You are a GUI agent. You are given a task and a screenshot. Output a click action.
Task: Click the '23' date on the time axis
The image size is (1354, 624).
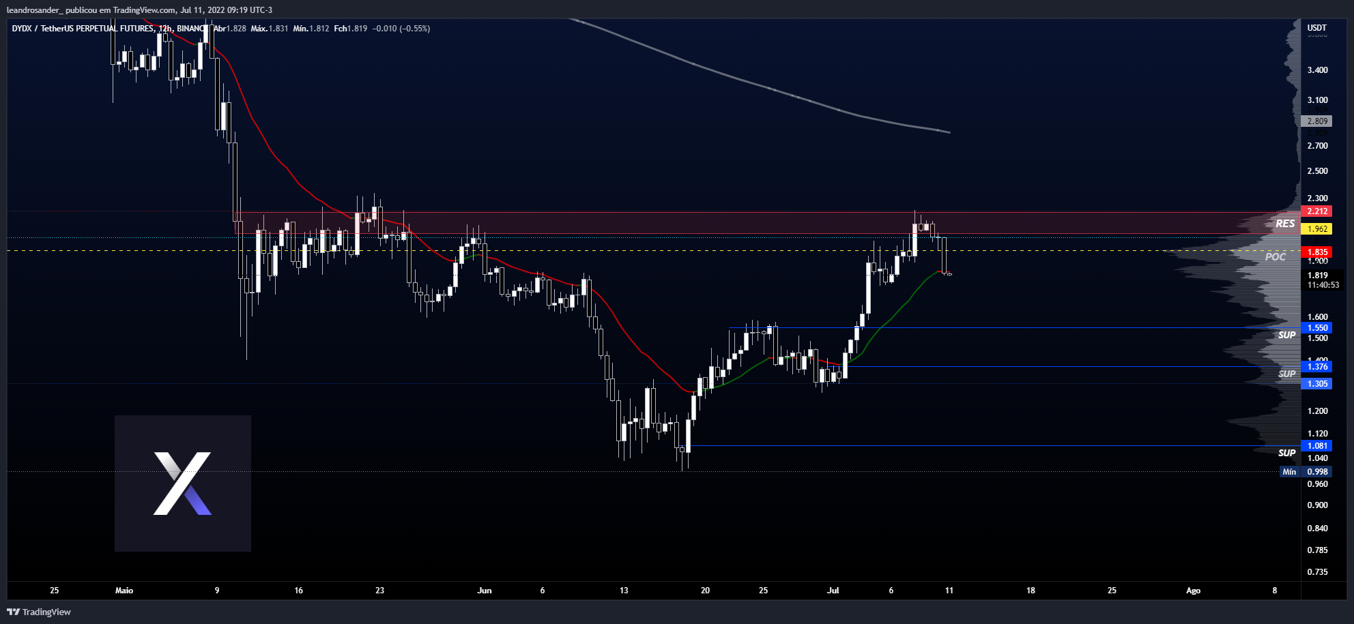tap(379, 591)
